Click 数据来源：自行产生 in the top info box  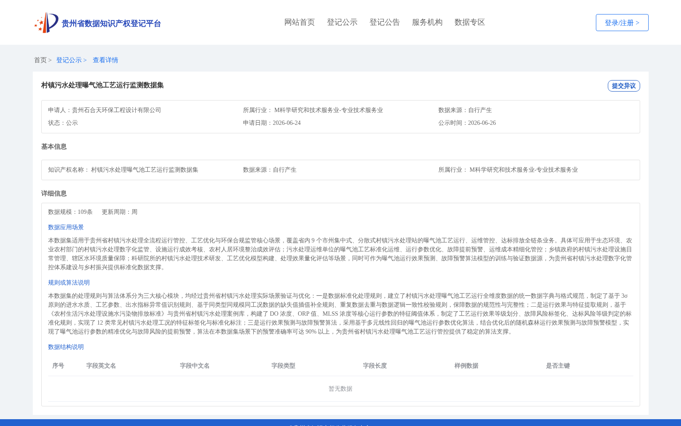pos(465,110)
